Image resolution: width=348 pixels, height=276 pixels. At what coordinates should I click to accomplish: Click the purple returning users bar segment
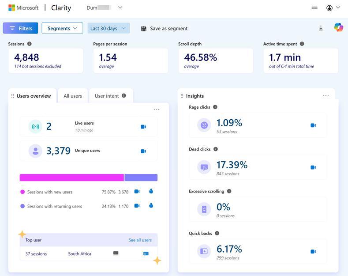tap(141, 178)
